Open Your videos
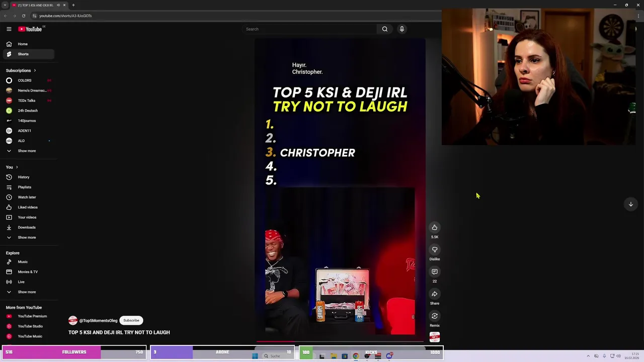644x362 pixels. click(28, 217)
